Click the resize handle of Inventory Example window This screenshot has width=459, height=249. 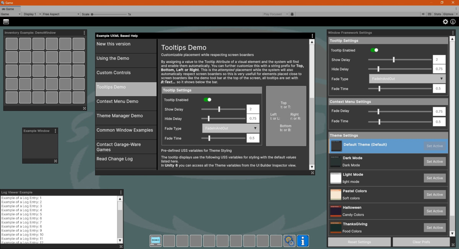[x=85, y=108]
